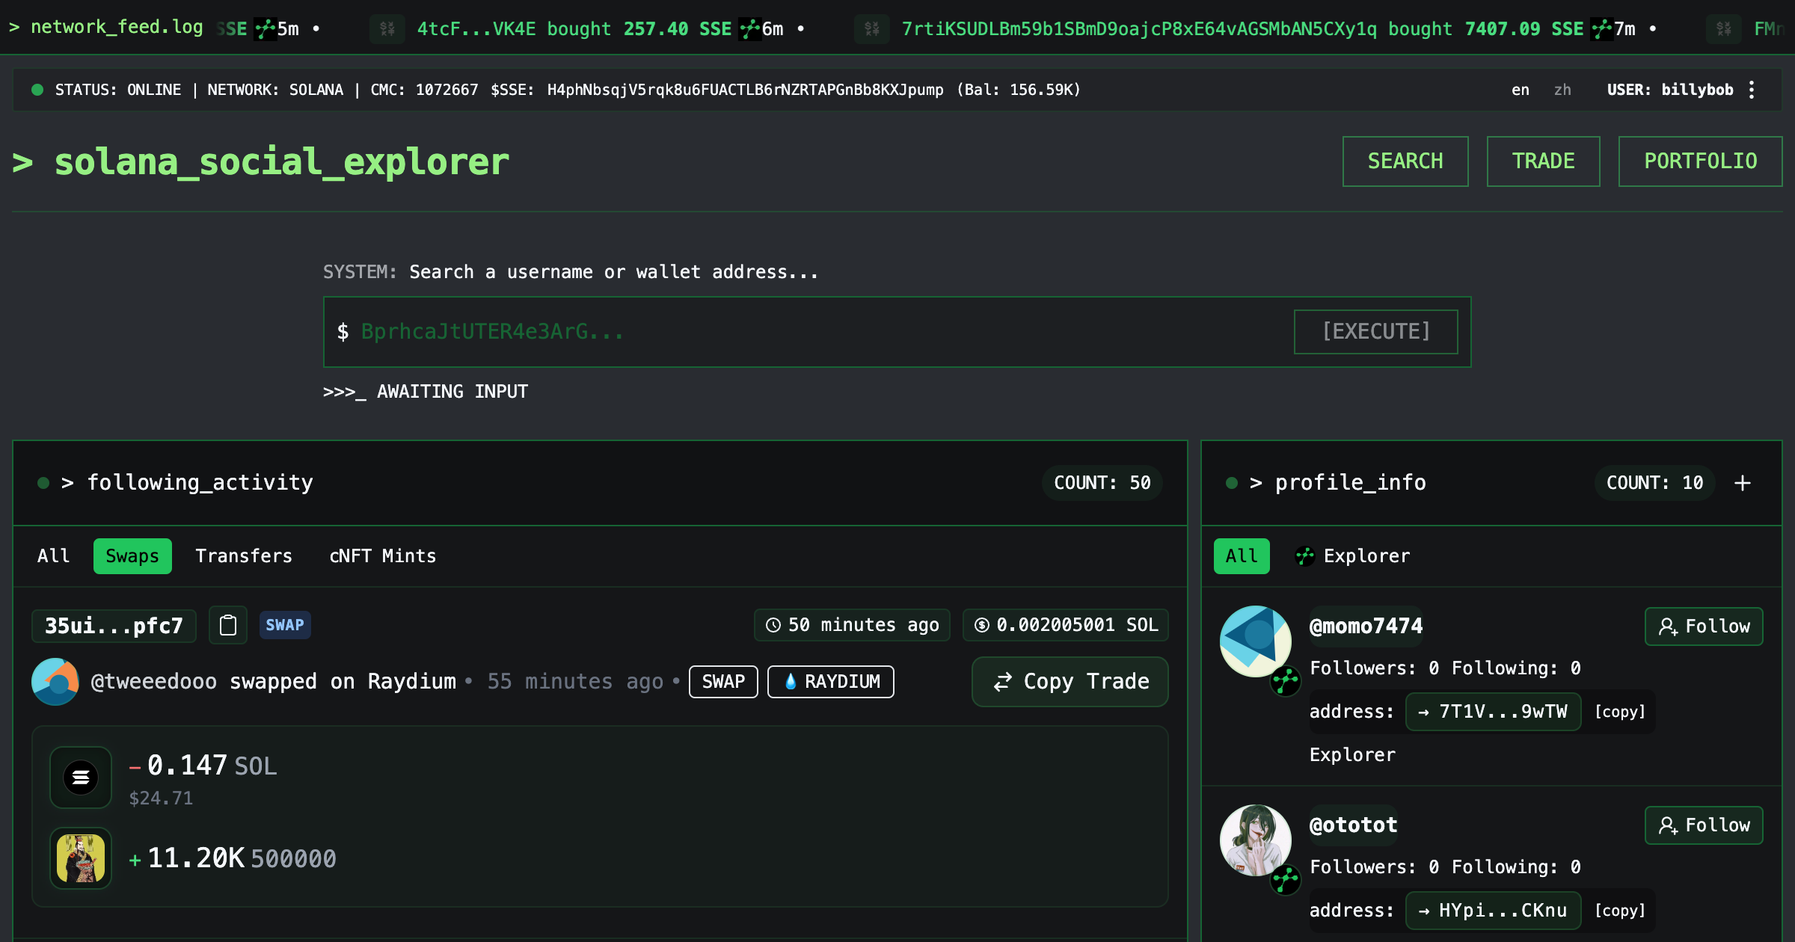Click the Solana token icon beside -0.147 SOL

80,778
